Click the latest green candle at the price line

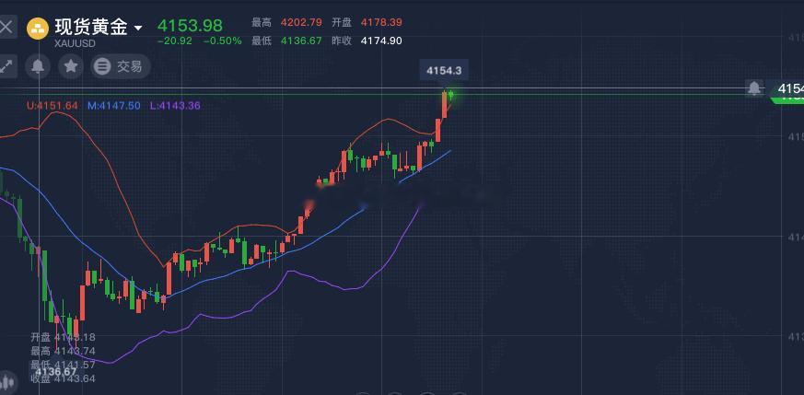pos(451,94)
